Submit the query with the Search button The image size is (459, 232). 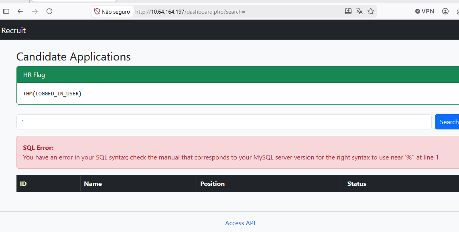448,122
